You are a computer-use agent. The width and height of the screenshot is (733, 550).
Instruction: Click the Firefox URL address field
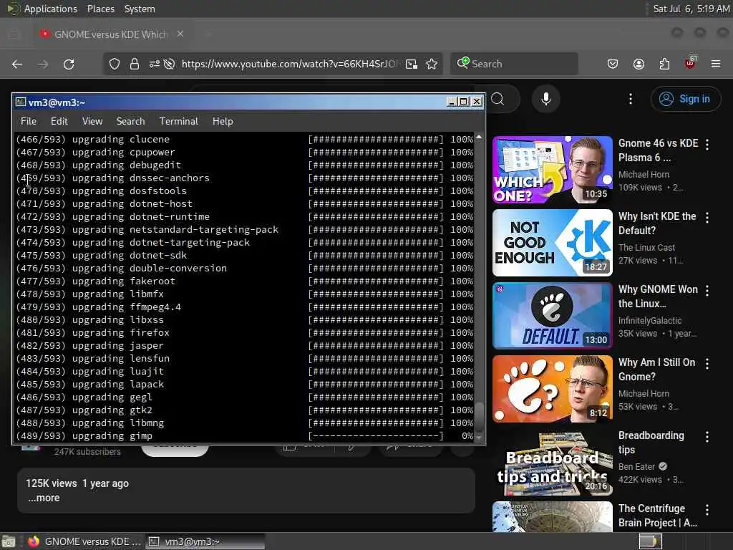point(289,64)
